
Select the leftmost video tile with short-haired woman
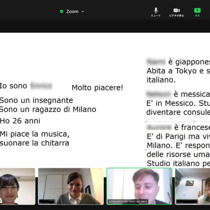click(17, 186)
